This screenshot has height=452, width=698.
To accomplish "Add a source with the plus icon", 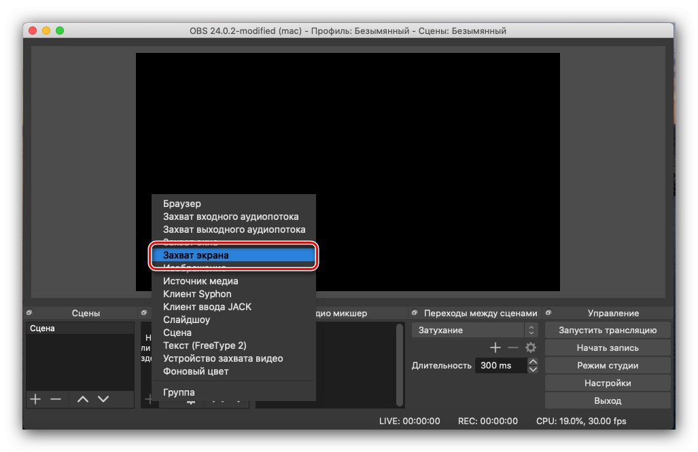I will pos(149,399).
